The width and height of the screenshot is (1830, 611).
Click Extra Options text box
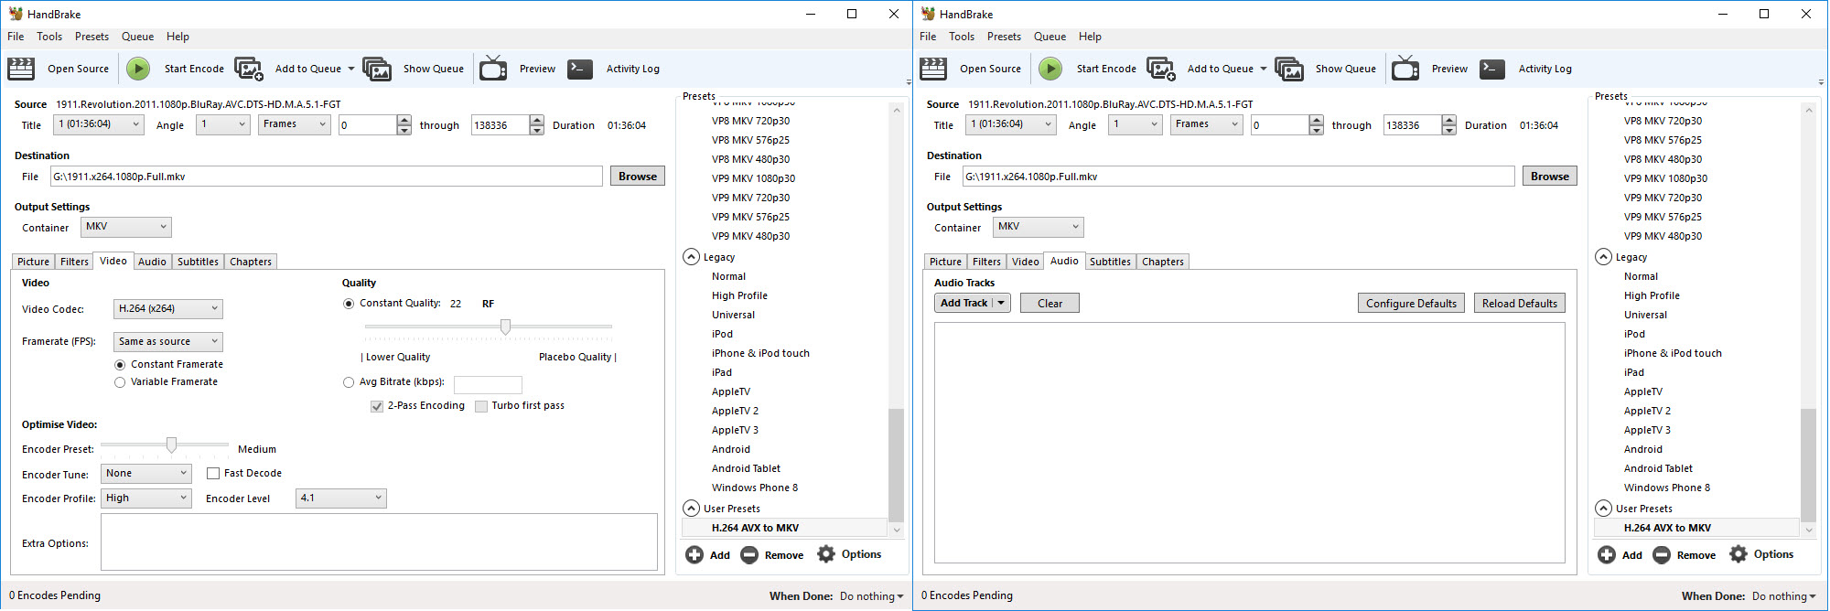coord(379,542)
